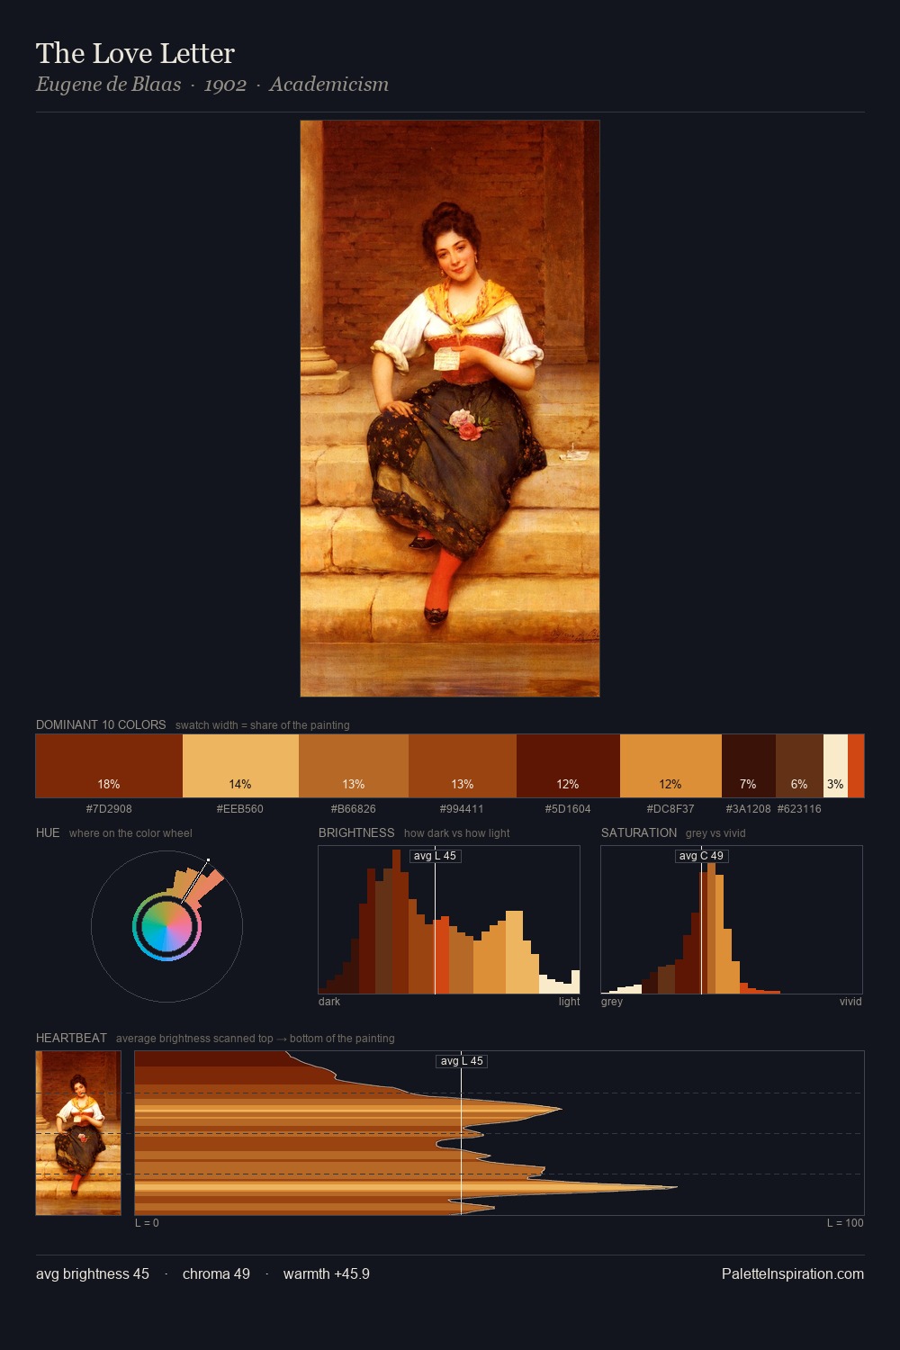Visit the PaletteInspiration.com link
Screen dimensions: 900x1350
click(793, 1273)
